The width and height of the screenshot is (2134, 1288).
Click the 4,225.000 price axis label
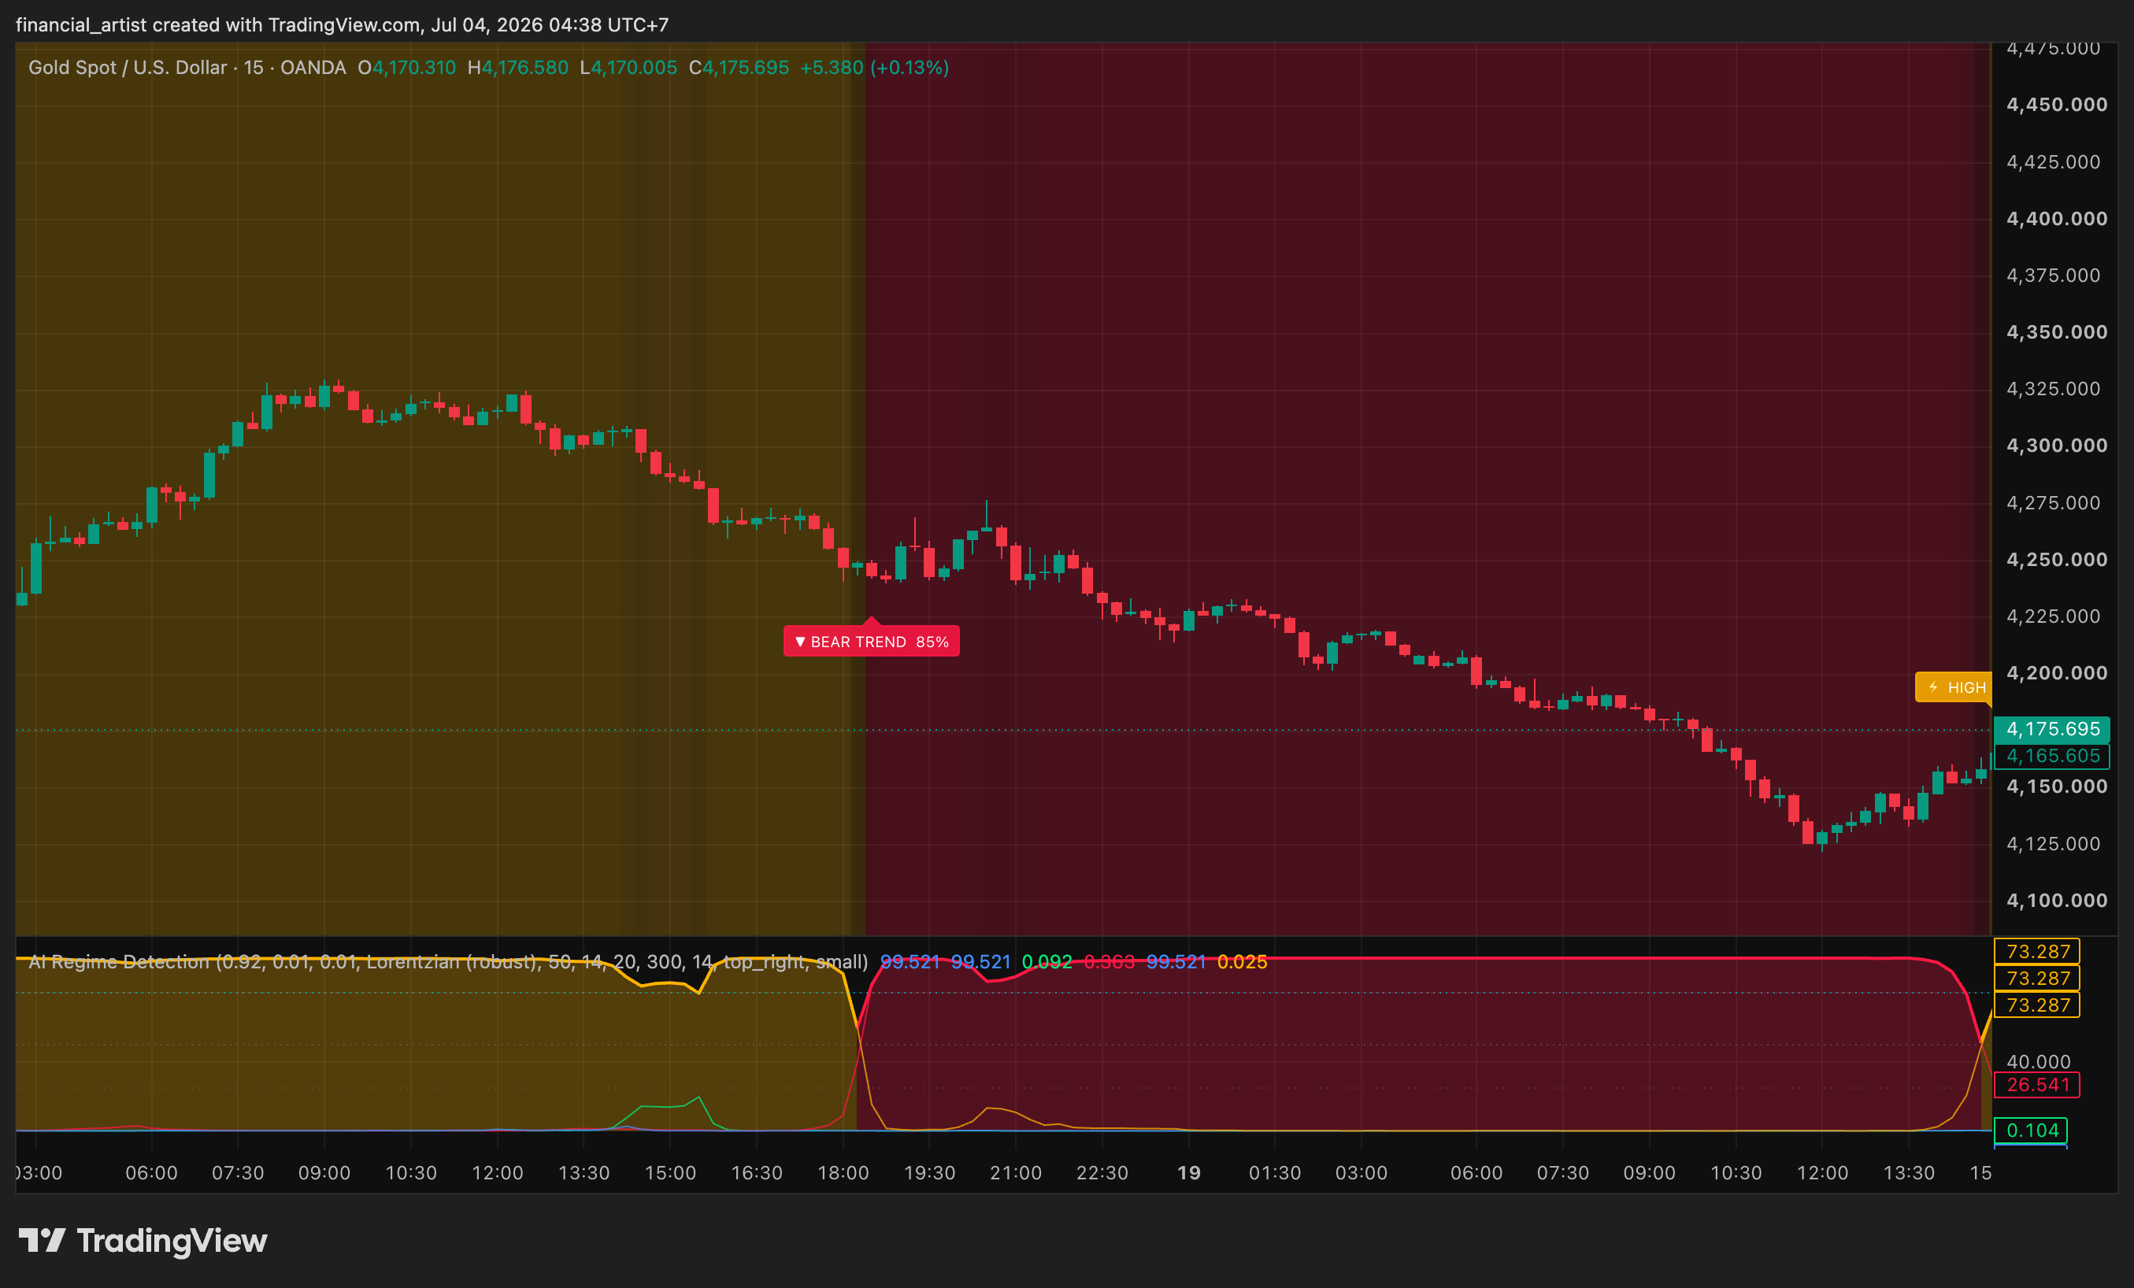(2054, 616)
